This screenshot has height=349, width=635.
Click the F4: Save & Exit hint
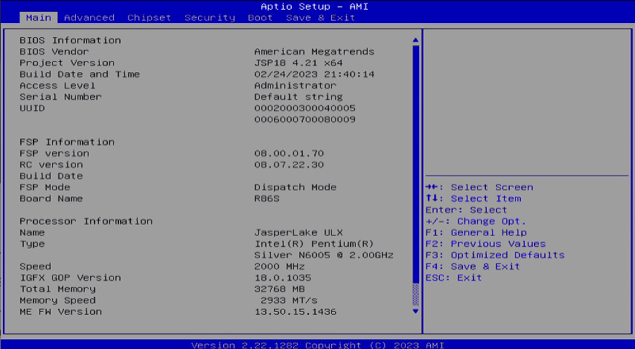[473, 267]
